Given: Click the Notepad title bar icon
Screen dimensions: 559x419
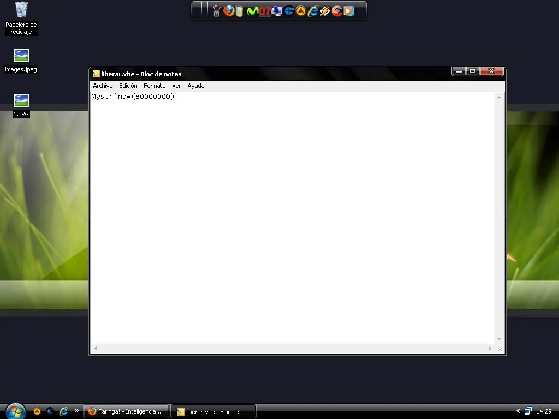Looking at the screenshot, I should pyautogui.click(x=96, y=74).
